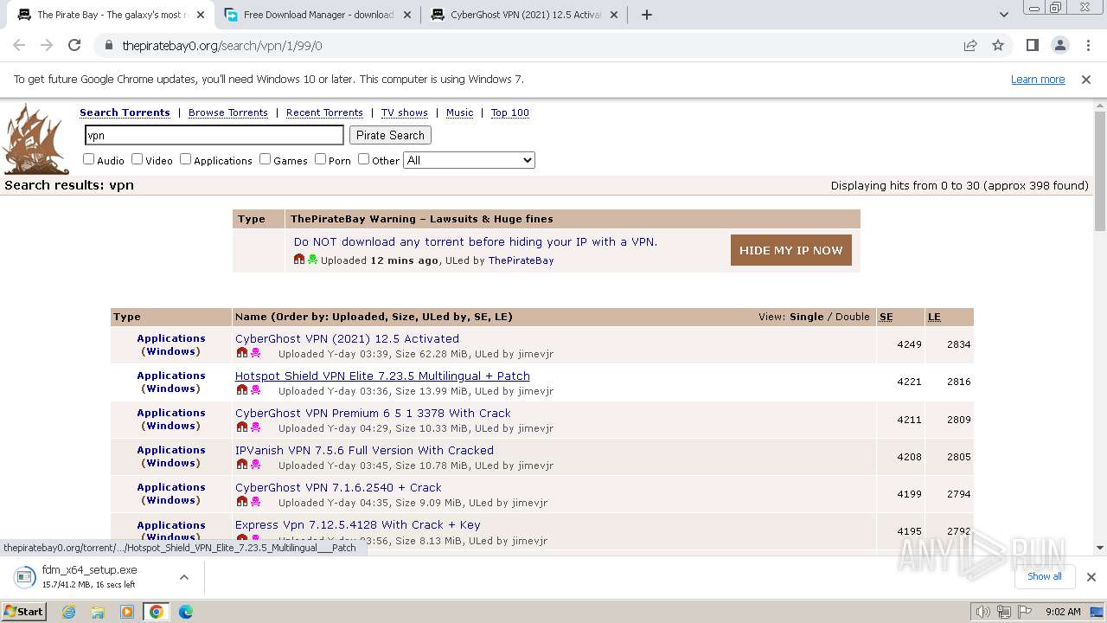Click magnet icon on the PirateBay warning row
This screenshot has width=1107, height=623.
[x=299, y=260]
